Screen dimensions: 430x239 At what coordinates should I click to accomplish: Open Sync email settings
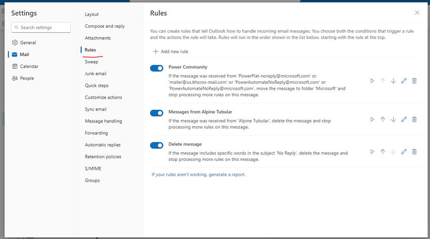pos(96,109)
